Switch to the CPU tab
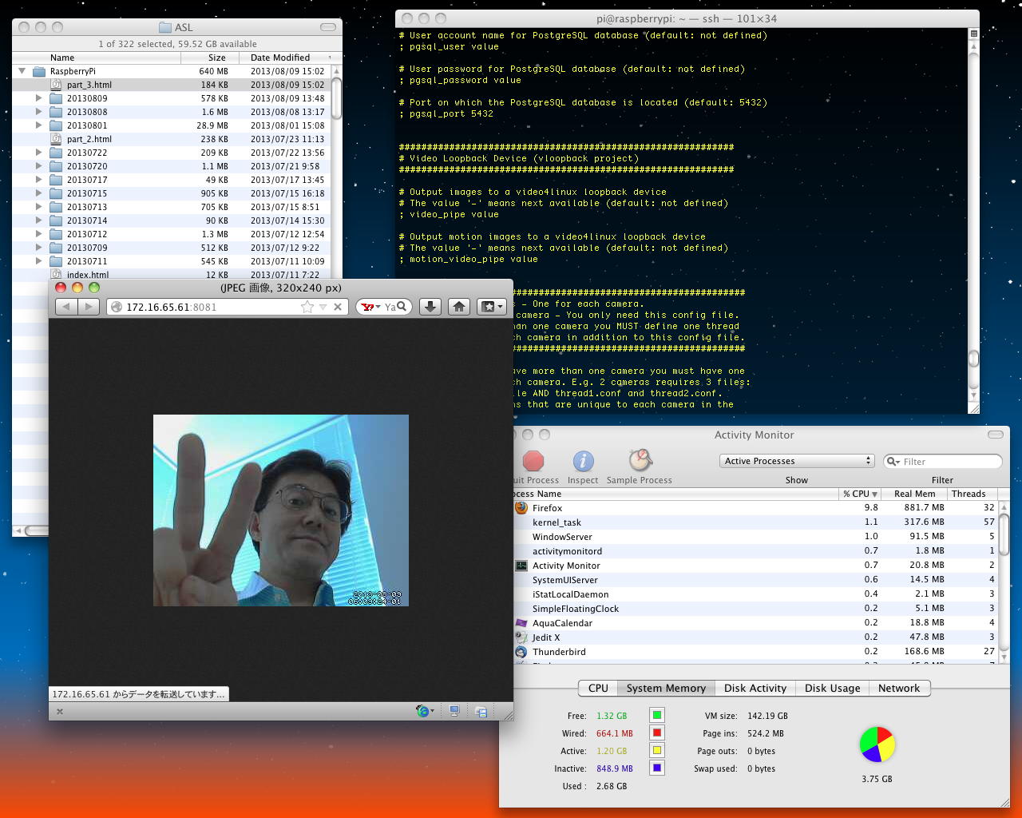The width and height of the screenshot is (1022, 818). [598, 688]
